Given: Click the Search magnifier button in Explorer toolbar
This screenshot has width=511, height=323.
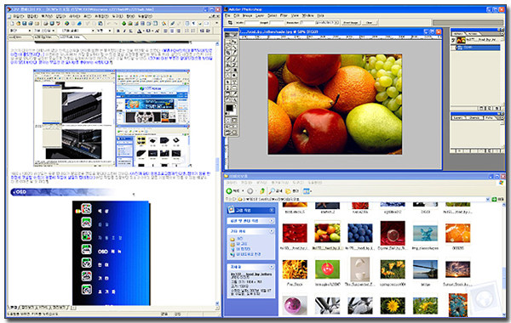Looking at the screenshot, I should click(x=275, y=191).
